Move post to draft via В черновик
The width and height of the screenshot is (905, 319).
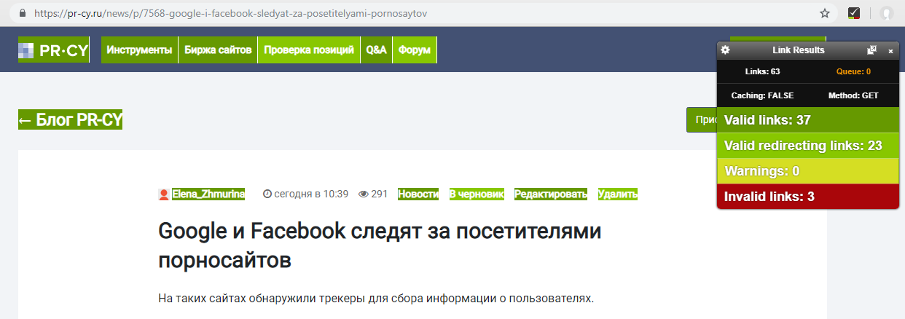477,194
